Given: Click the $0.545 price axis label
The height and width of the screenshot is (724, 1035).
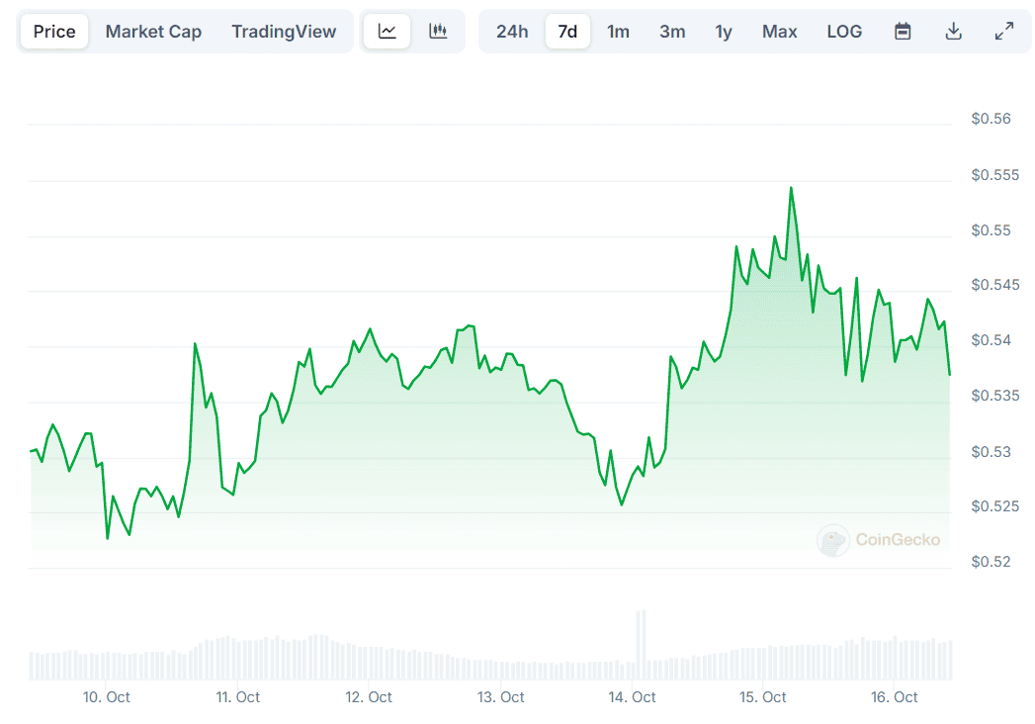Looking at the screenshot, I should tap(994, 285).
